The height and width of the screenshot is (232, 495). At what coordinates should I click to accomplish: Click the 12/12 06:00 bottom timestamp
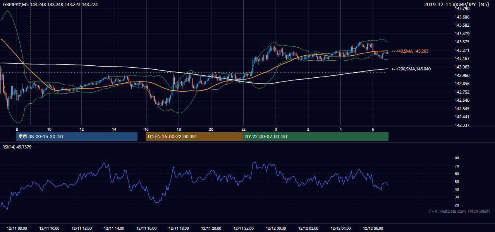click(x=373, y=229)
